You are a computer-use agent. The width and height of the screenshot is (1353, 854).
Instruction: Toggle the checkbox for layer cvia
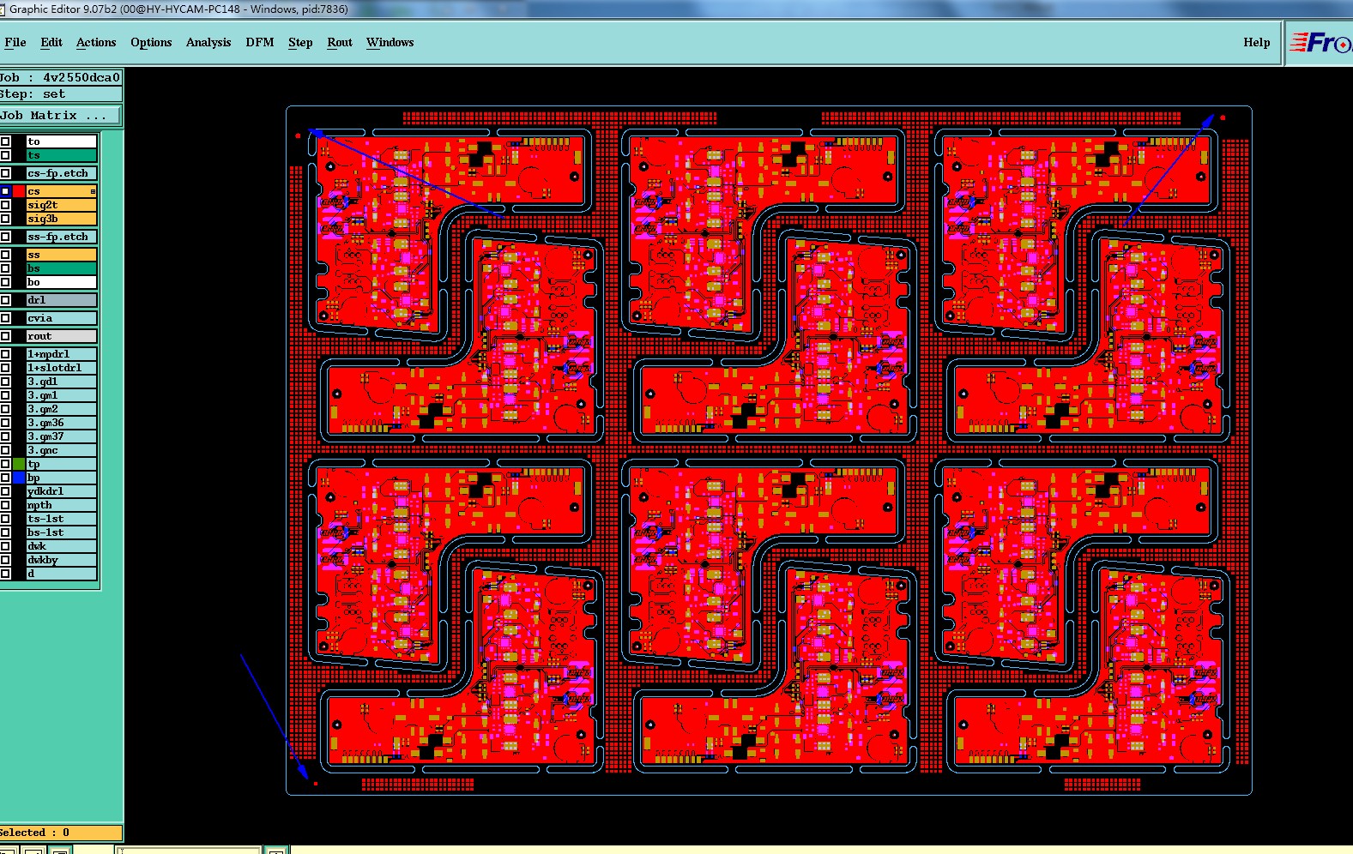(5, 318)
